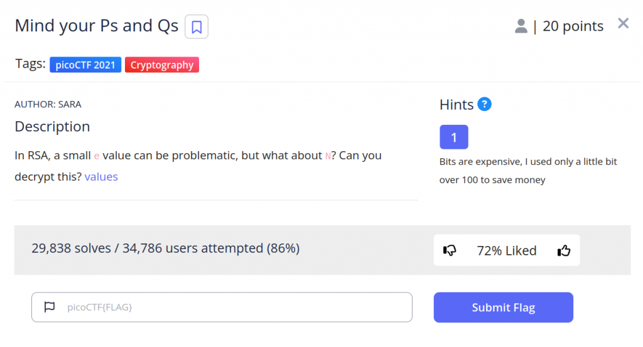Close the challenge dialog with X

coord(623,24)
